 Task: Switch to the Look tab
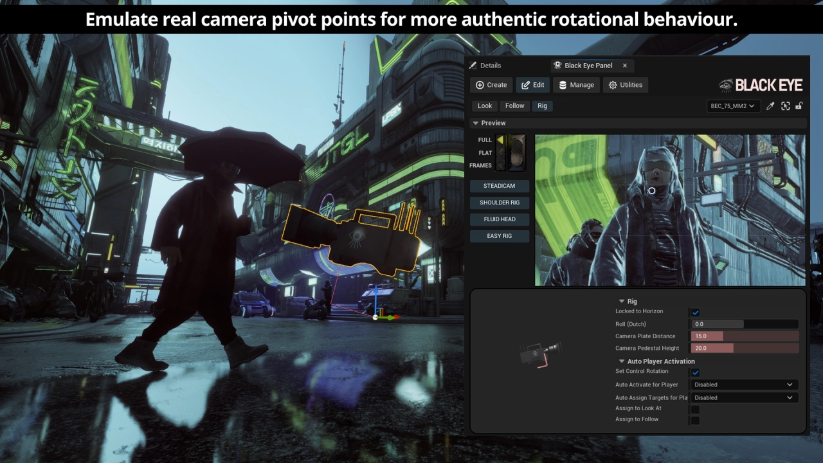point(485,106)
